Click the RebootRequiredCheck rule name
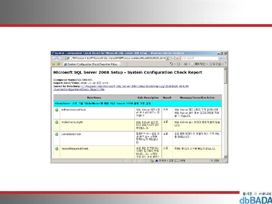 click(x=75, y=149)
